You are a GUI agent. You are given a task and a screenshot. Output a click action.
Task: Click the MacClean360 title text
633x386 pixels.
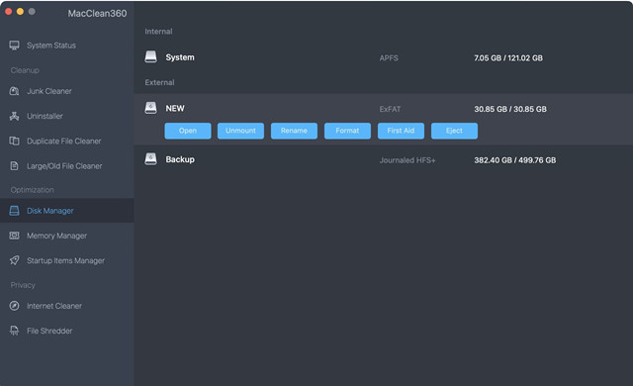[x=97, y=13]
